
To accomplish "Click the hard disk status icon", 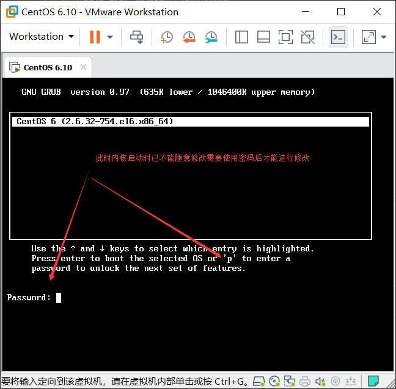I will 259,381.
